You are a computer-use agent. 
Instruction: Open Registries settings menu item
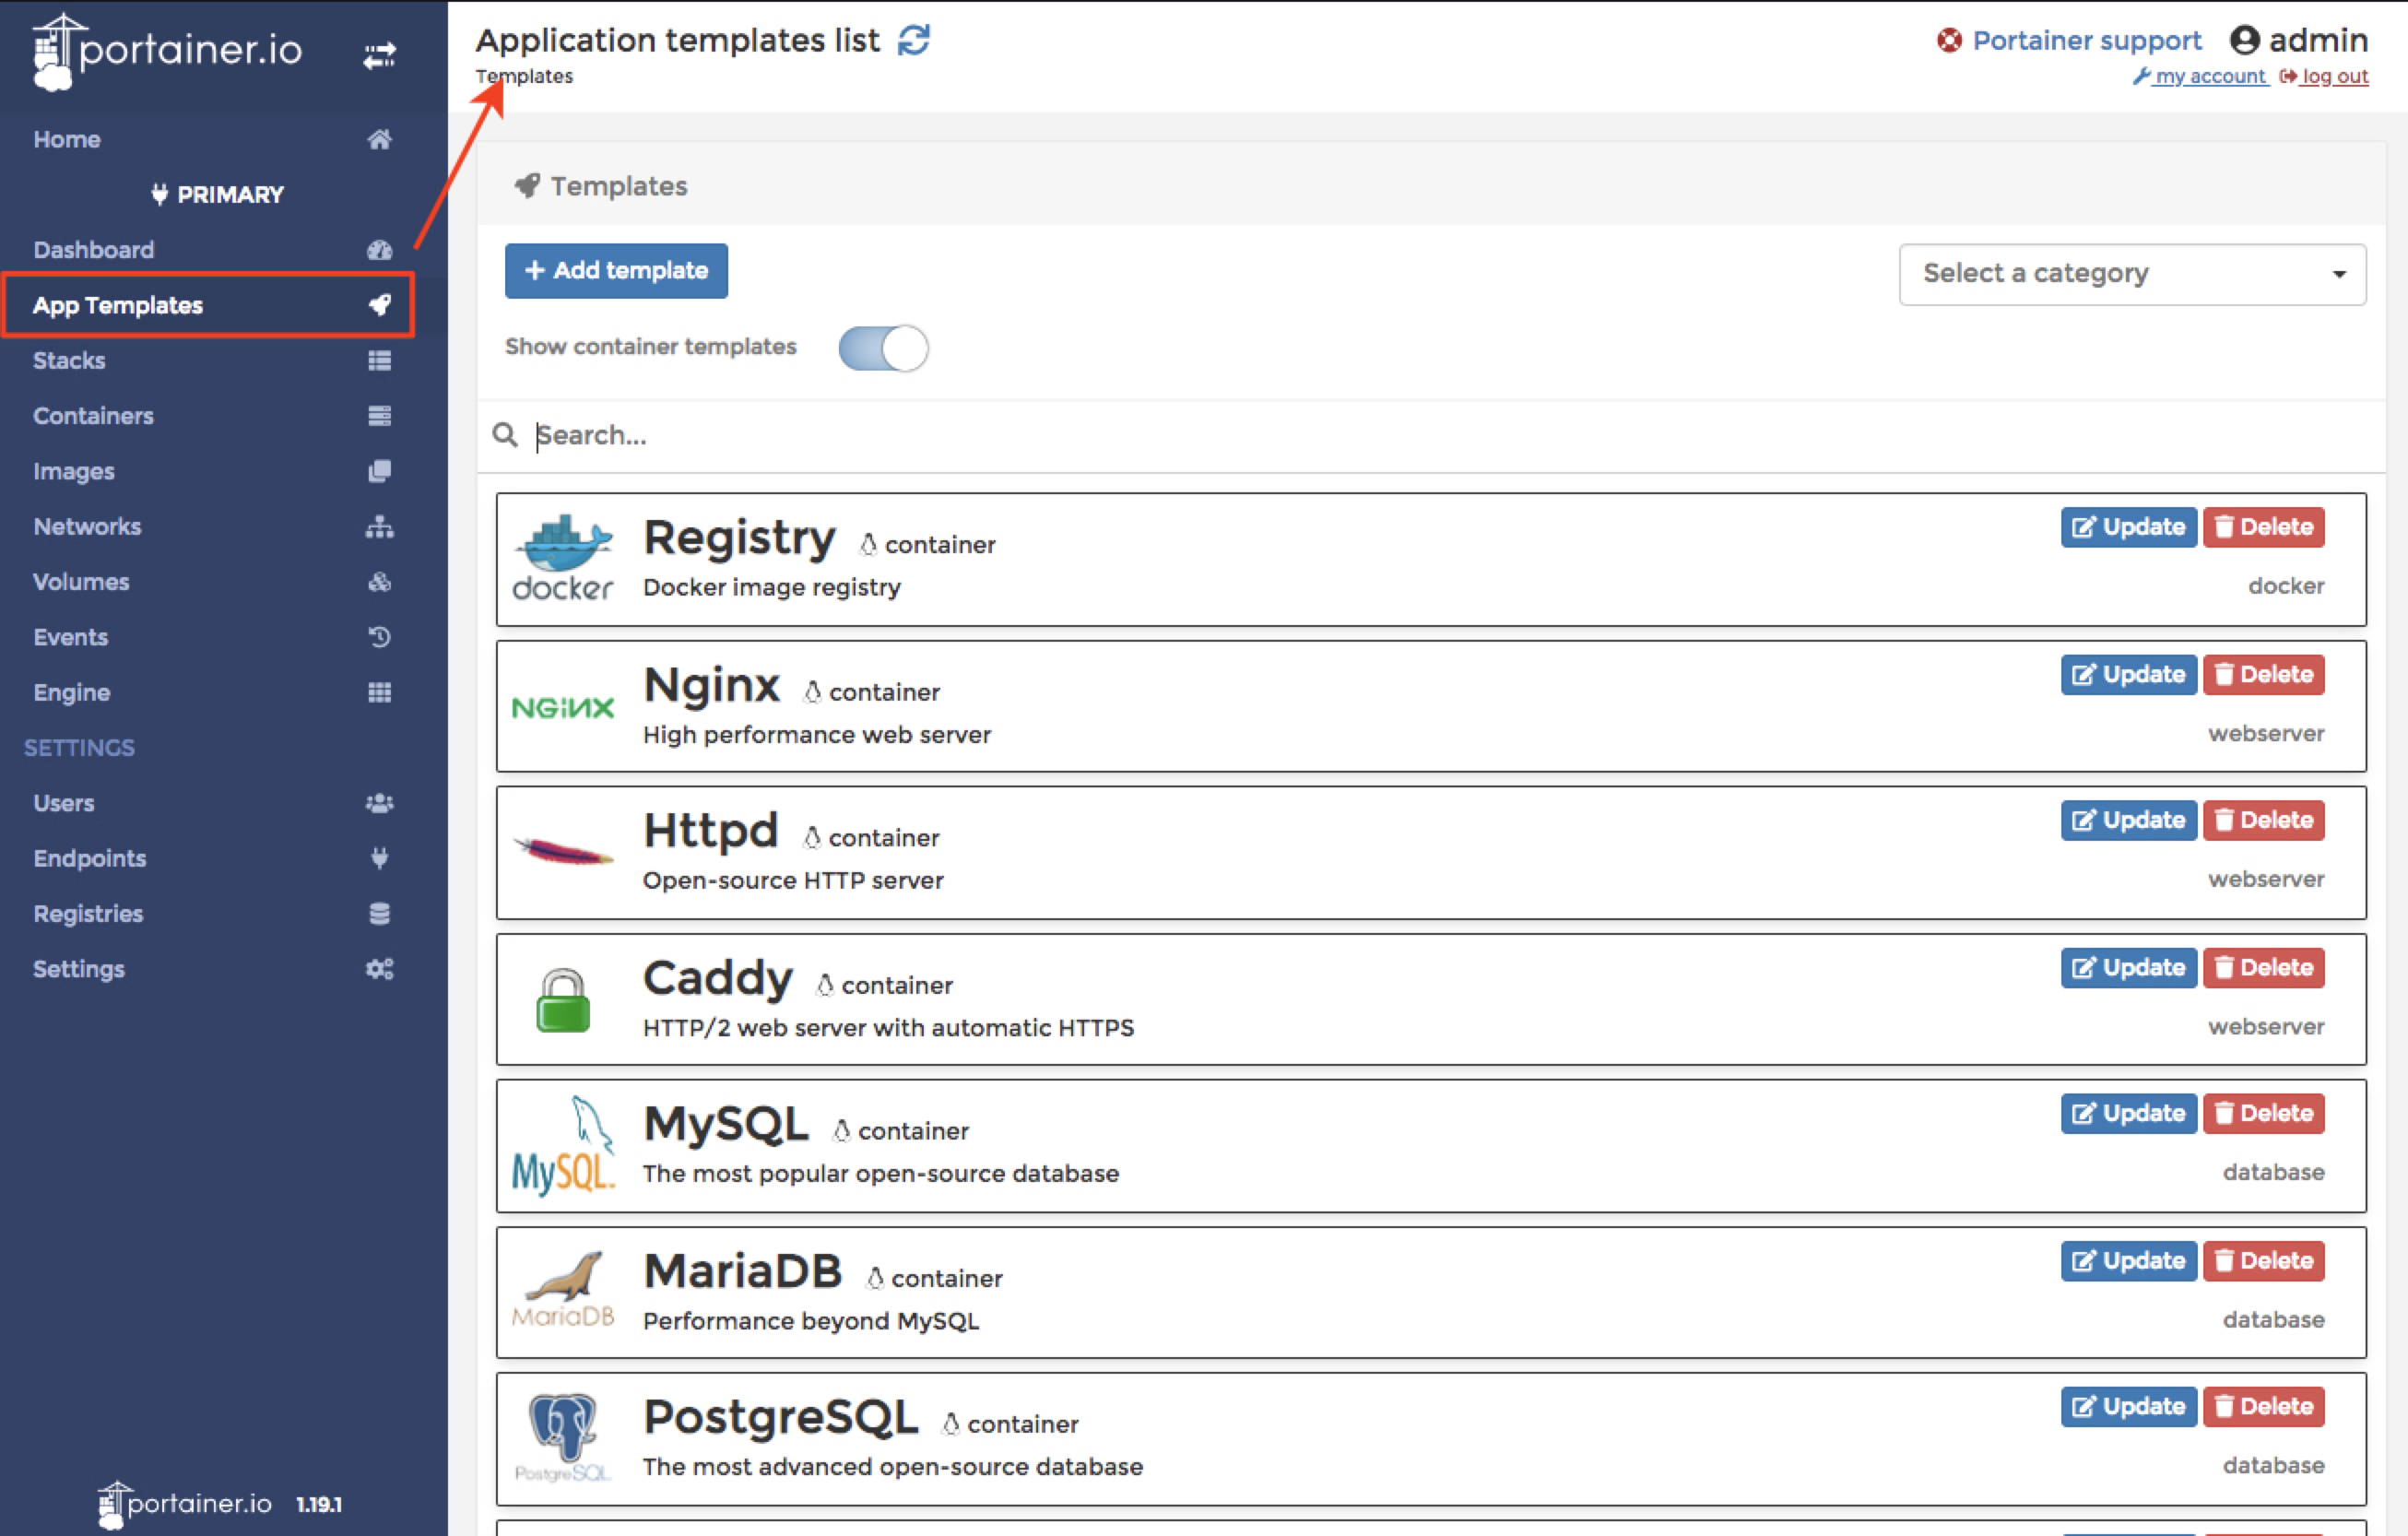88,913
